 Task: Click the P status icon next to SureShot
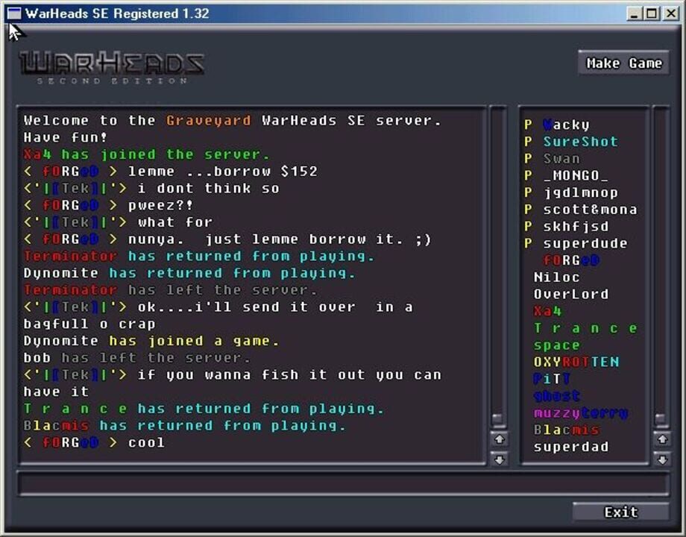pos(527,141)
